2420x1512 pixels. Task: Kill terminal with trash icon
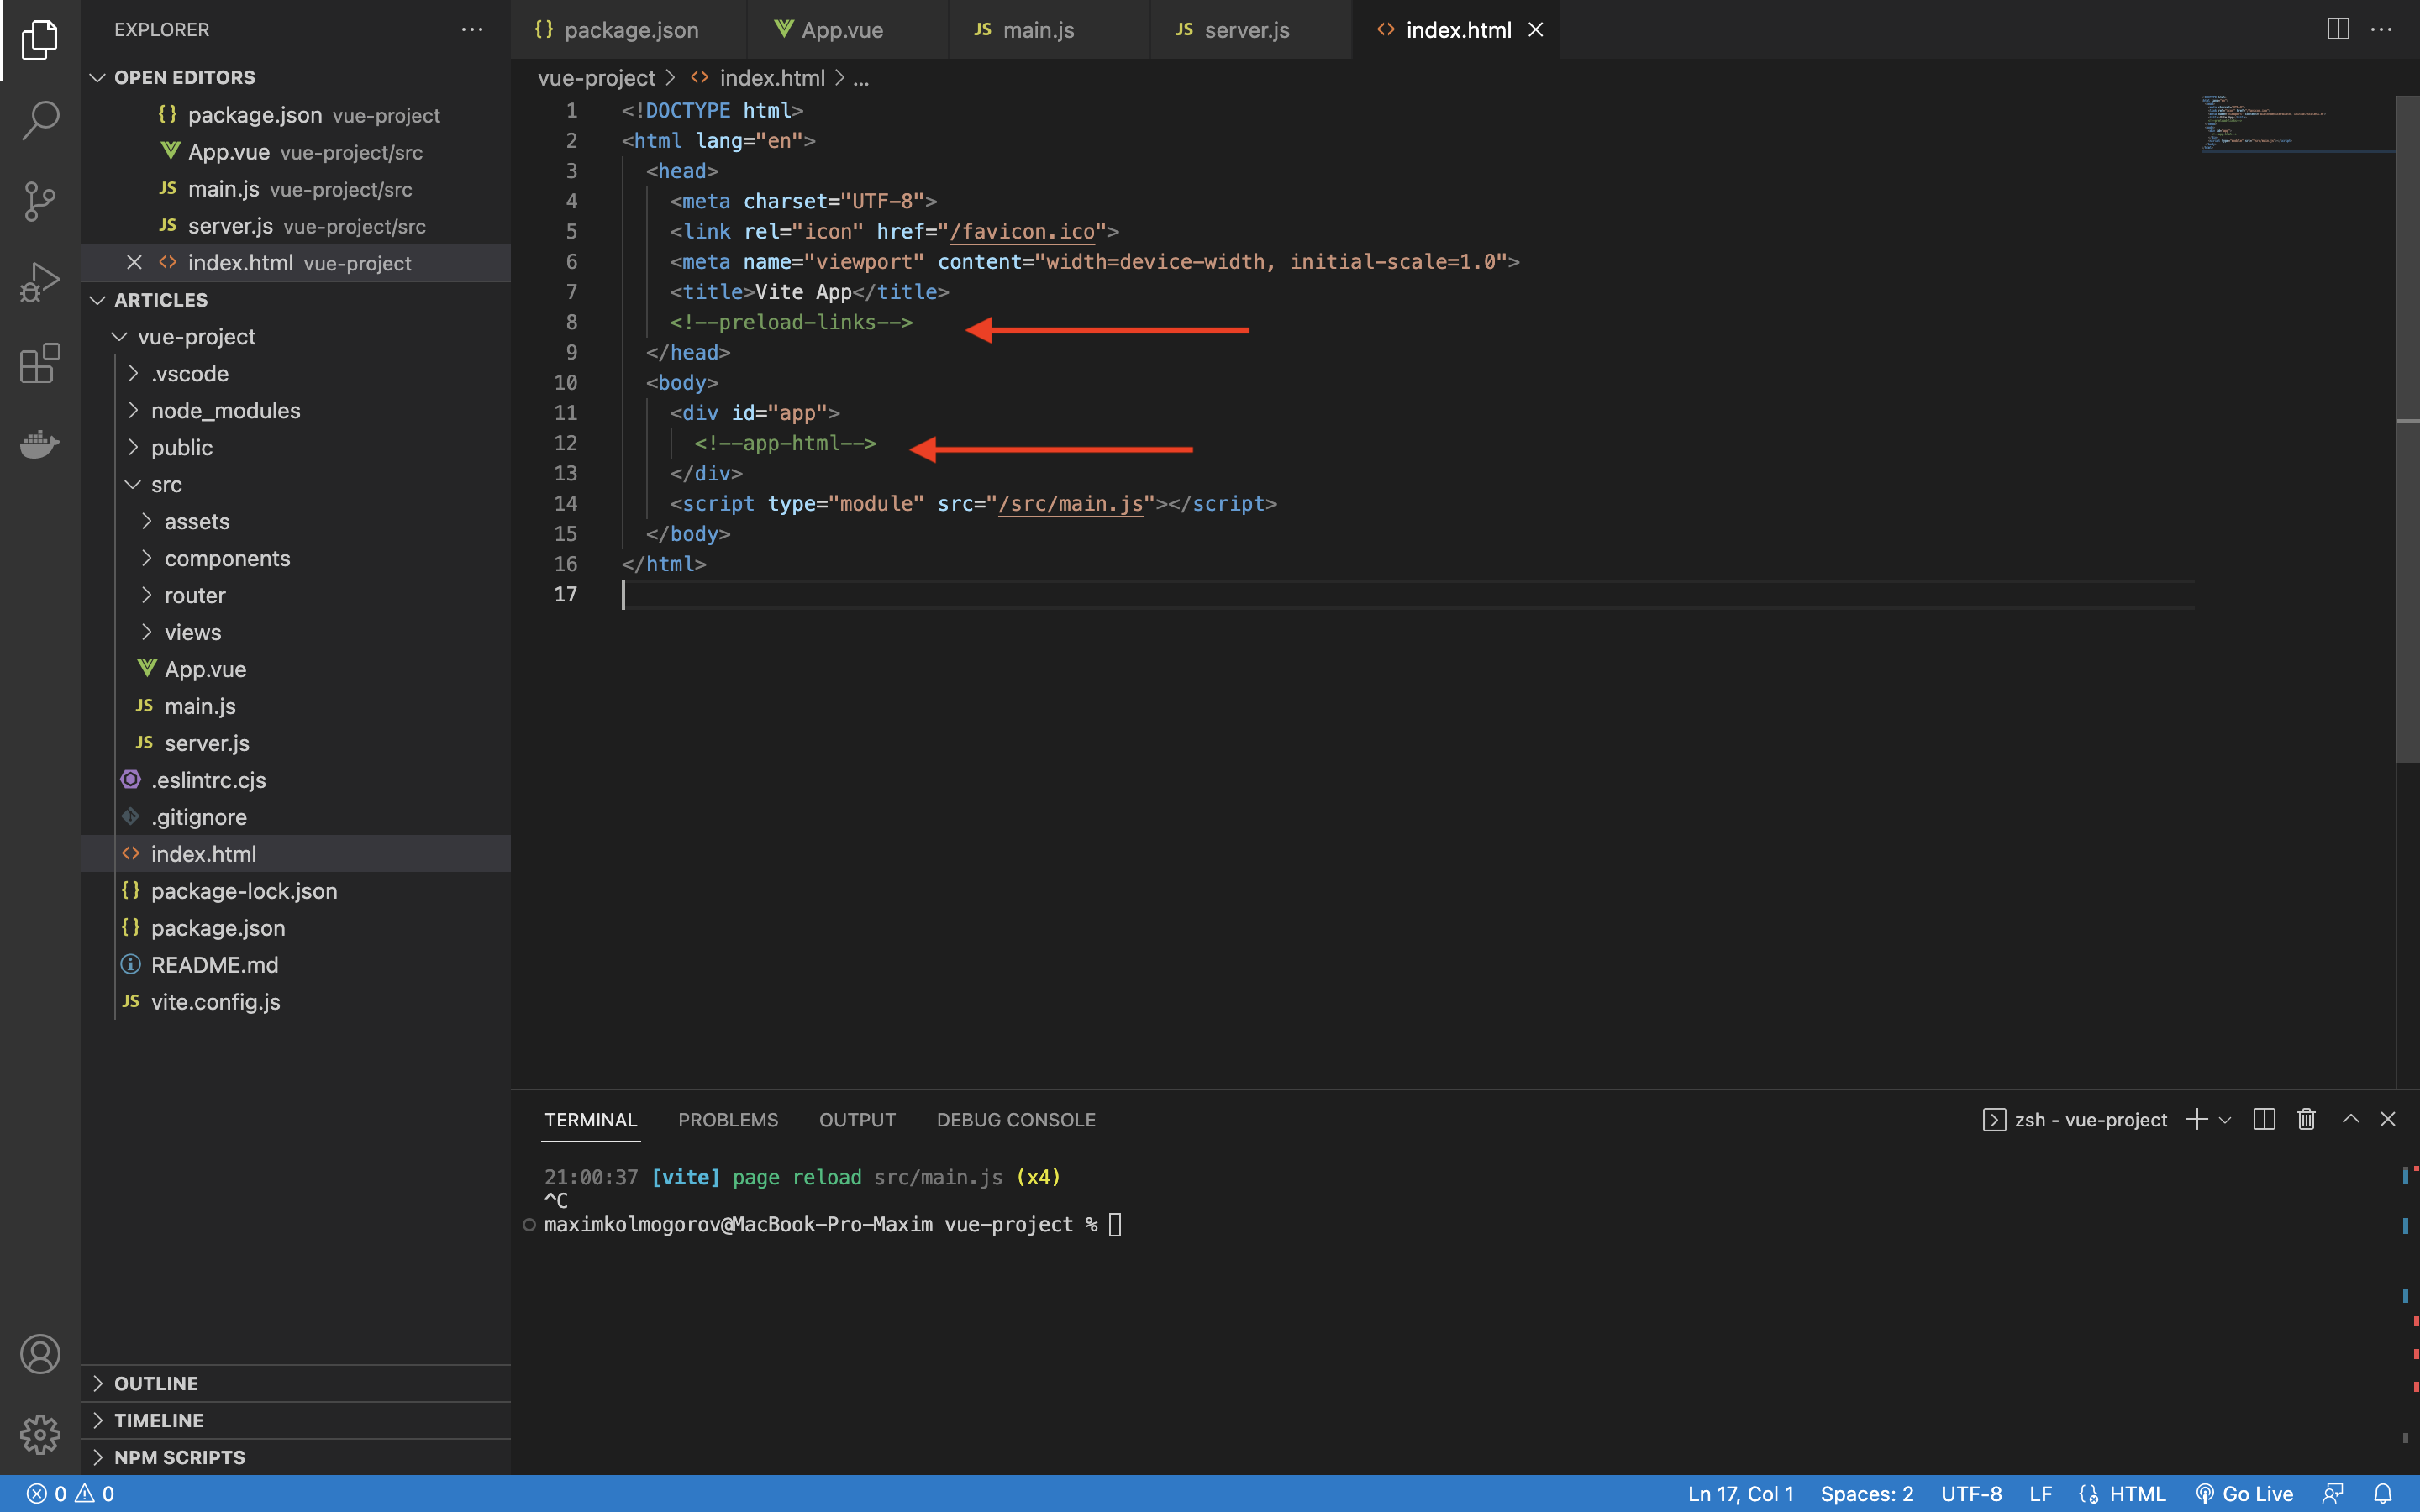pos(2306,1119)
